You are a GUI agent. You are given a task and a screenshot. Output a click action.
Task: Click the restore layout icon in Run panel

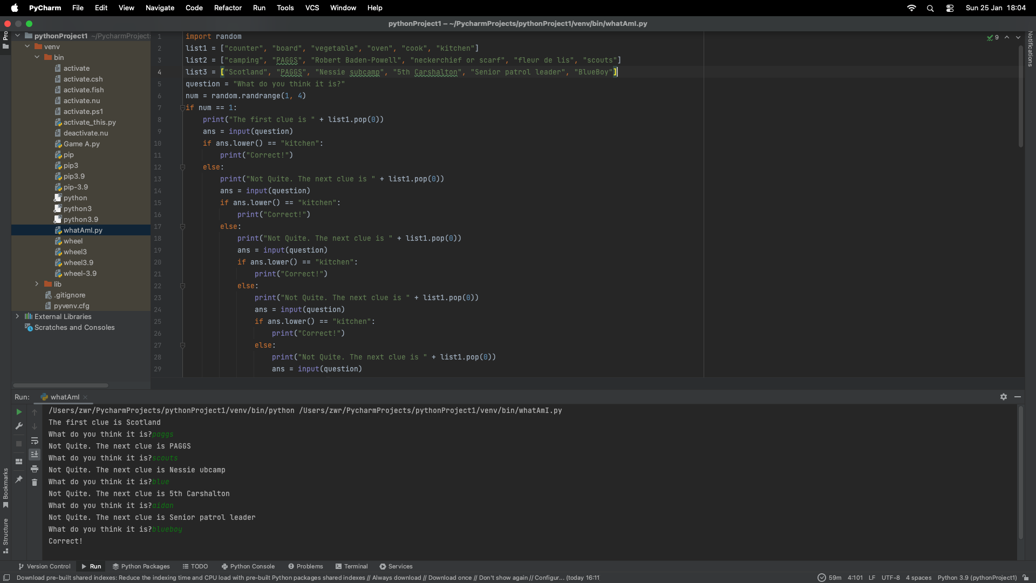click(19, 462)
